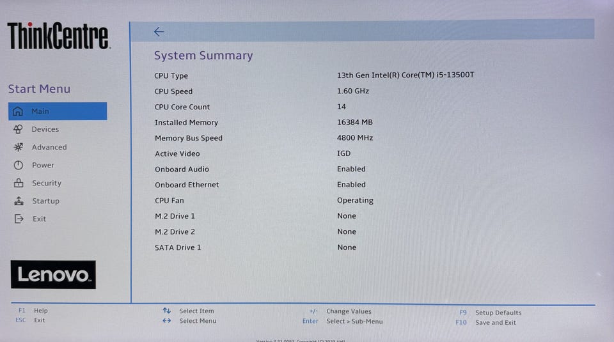Select the M.2 Drive 2 label

pos(175,231)
